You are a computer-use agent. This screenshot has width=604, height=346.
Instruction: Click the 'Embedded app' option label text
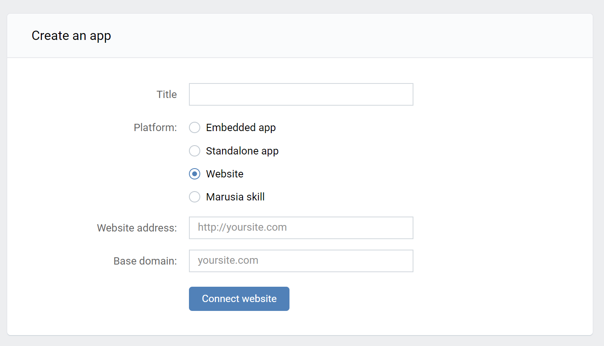(241, 127)
